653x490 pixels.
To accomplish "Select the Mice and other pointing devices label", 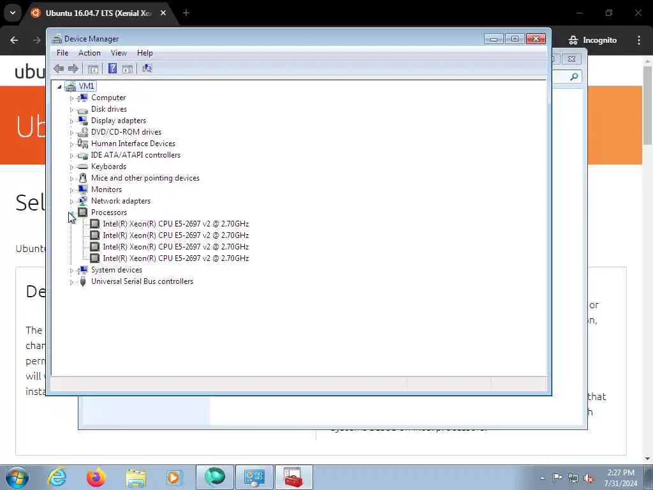I will click(145, 178).
